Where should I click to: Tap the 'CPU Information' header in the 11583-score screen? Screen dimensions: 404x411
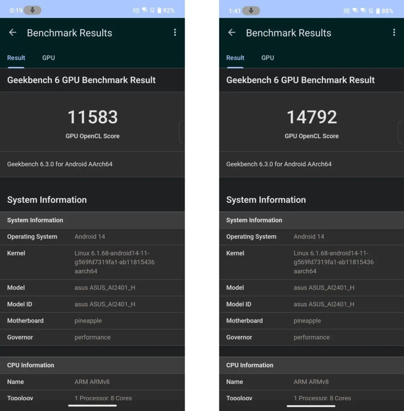31,365
